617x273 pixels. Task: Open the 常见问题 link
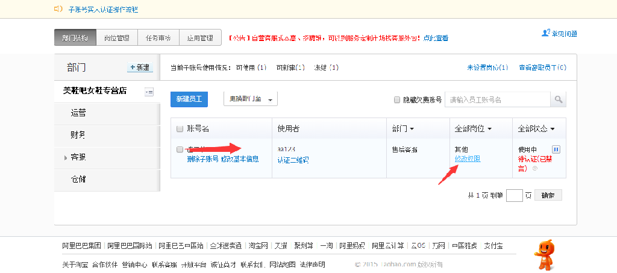click(x=564, y=34)
